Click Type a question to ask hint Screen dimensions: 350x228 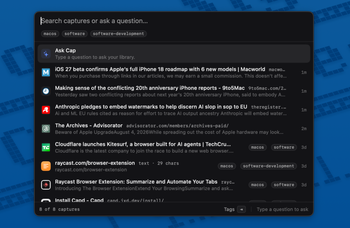coord(282,209)
